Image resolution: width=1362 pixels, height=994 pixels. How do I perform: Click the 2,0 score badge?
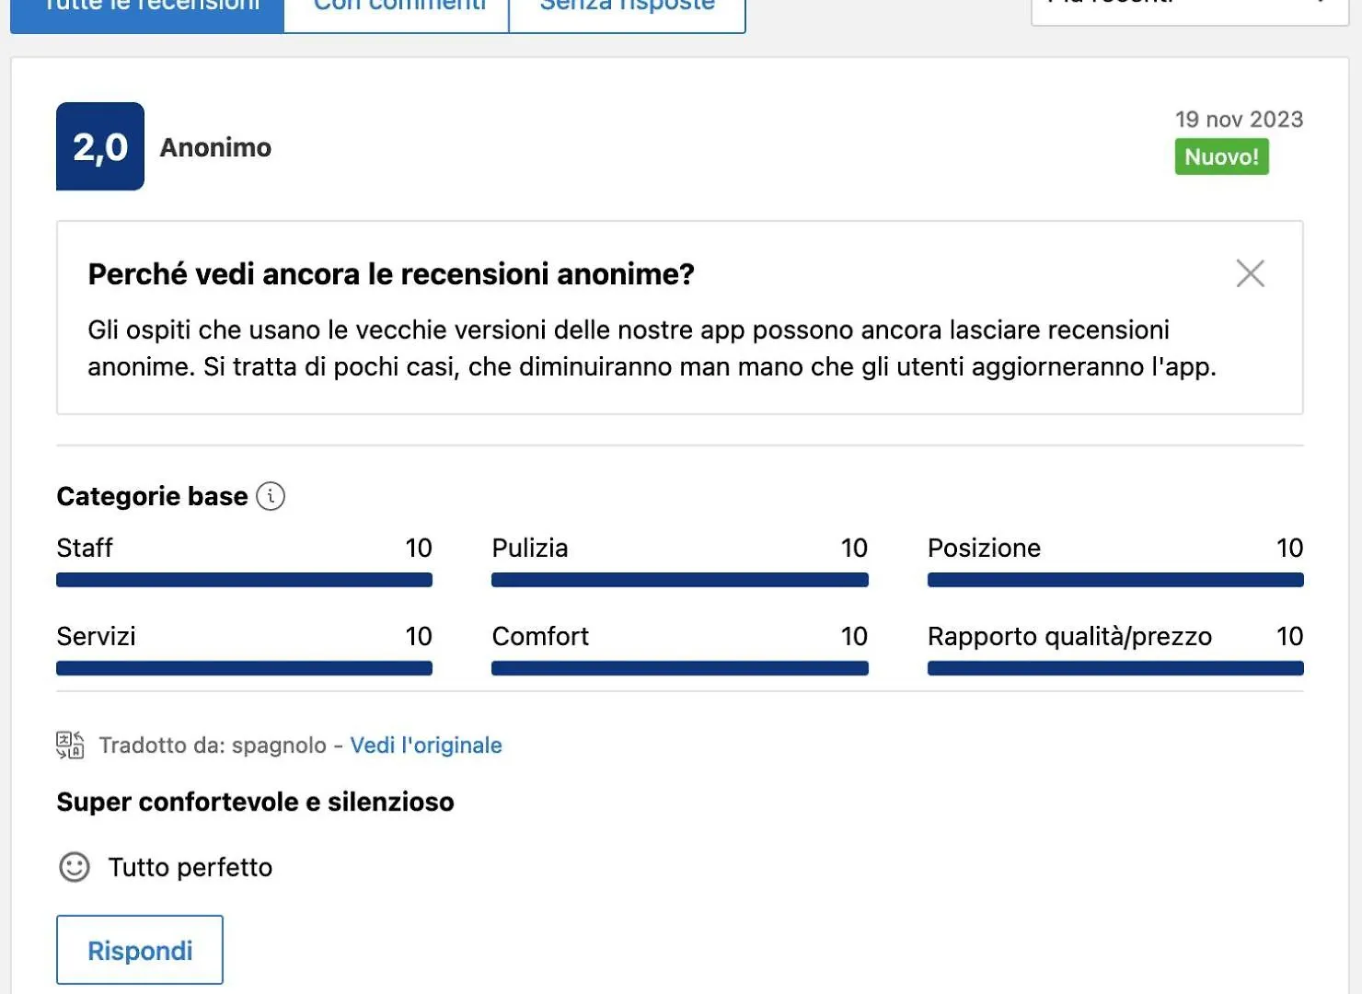tap(100, 146)
